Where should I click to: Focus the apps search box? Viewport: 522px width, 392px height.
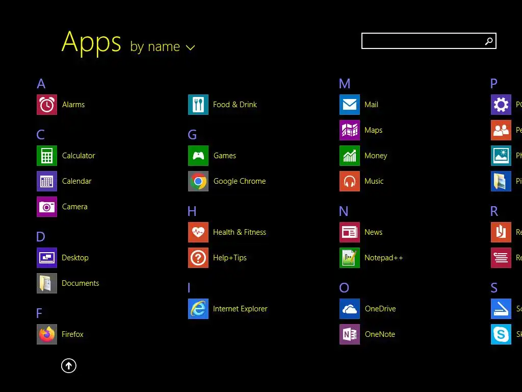pos(429,41)
